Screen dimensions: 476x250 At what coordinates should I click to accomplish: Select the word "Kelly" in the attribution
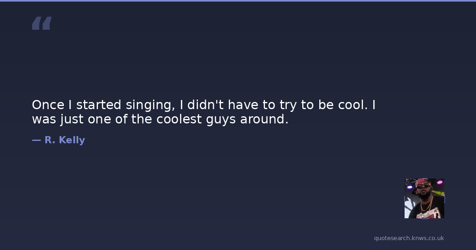point(72,140)
